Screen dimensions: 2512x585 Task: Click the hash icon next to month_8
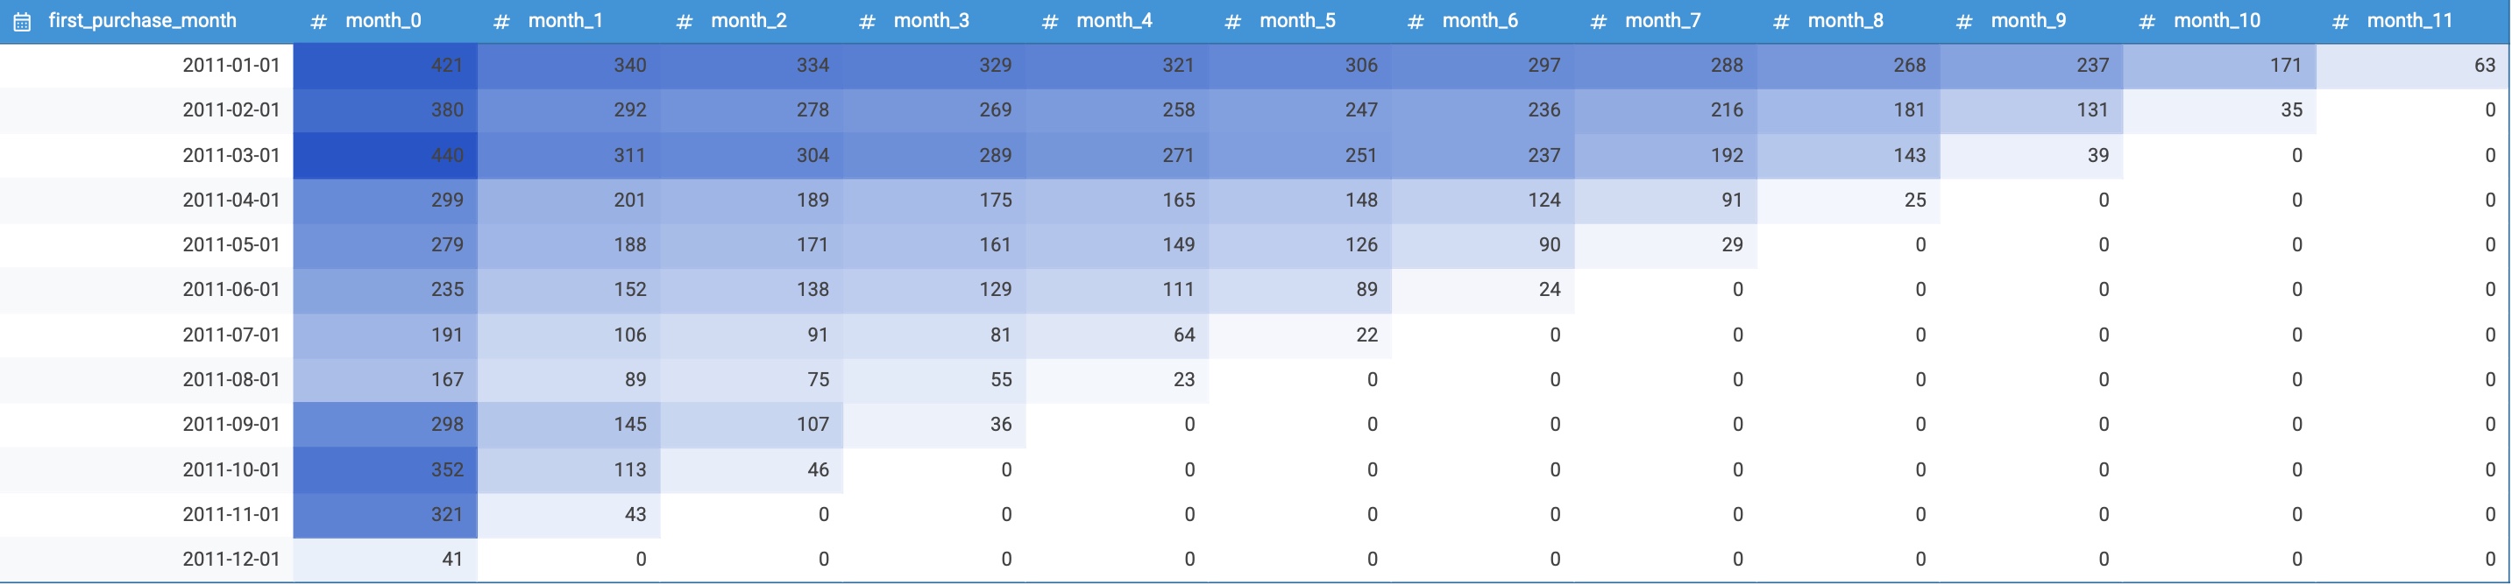pyautogui.click(x=1781, y=21)
